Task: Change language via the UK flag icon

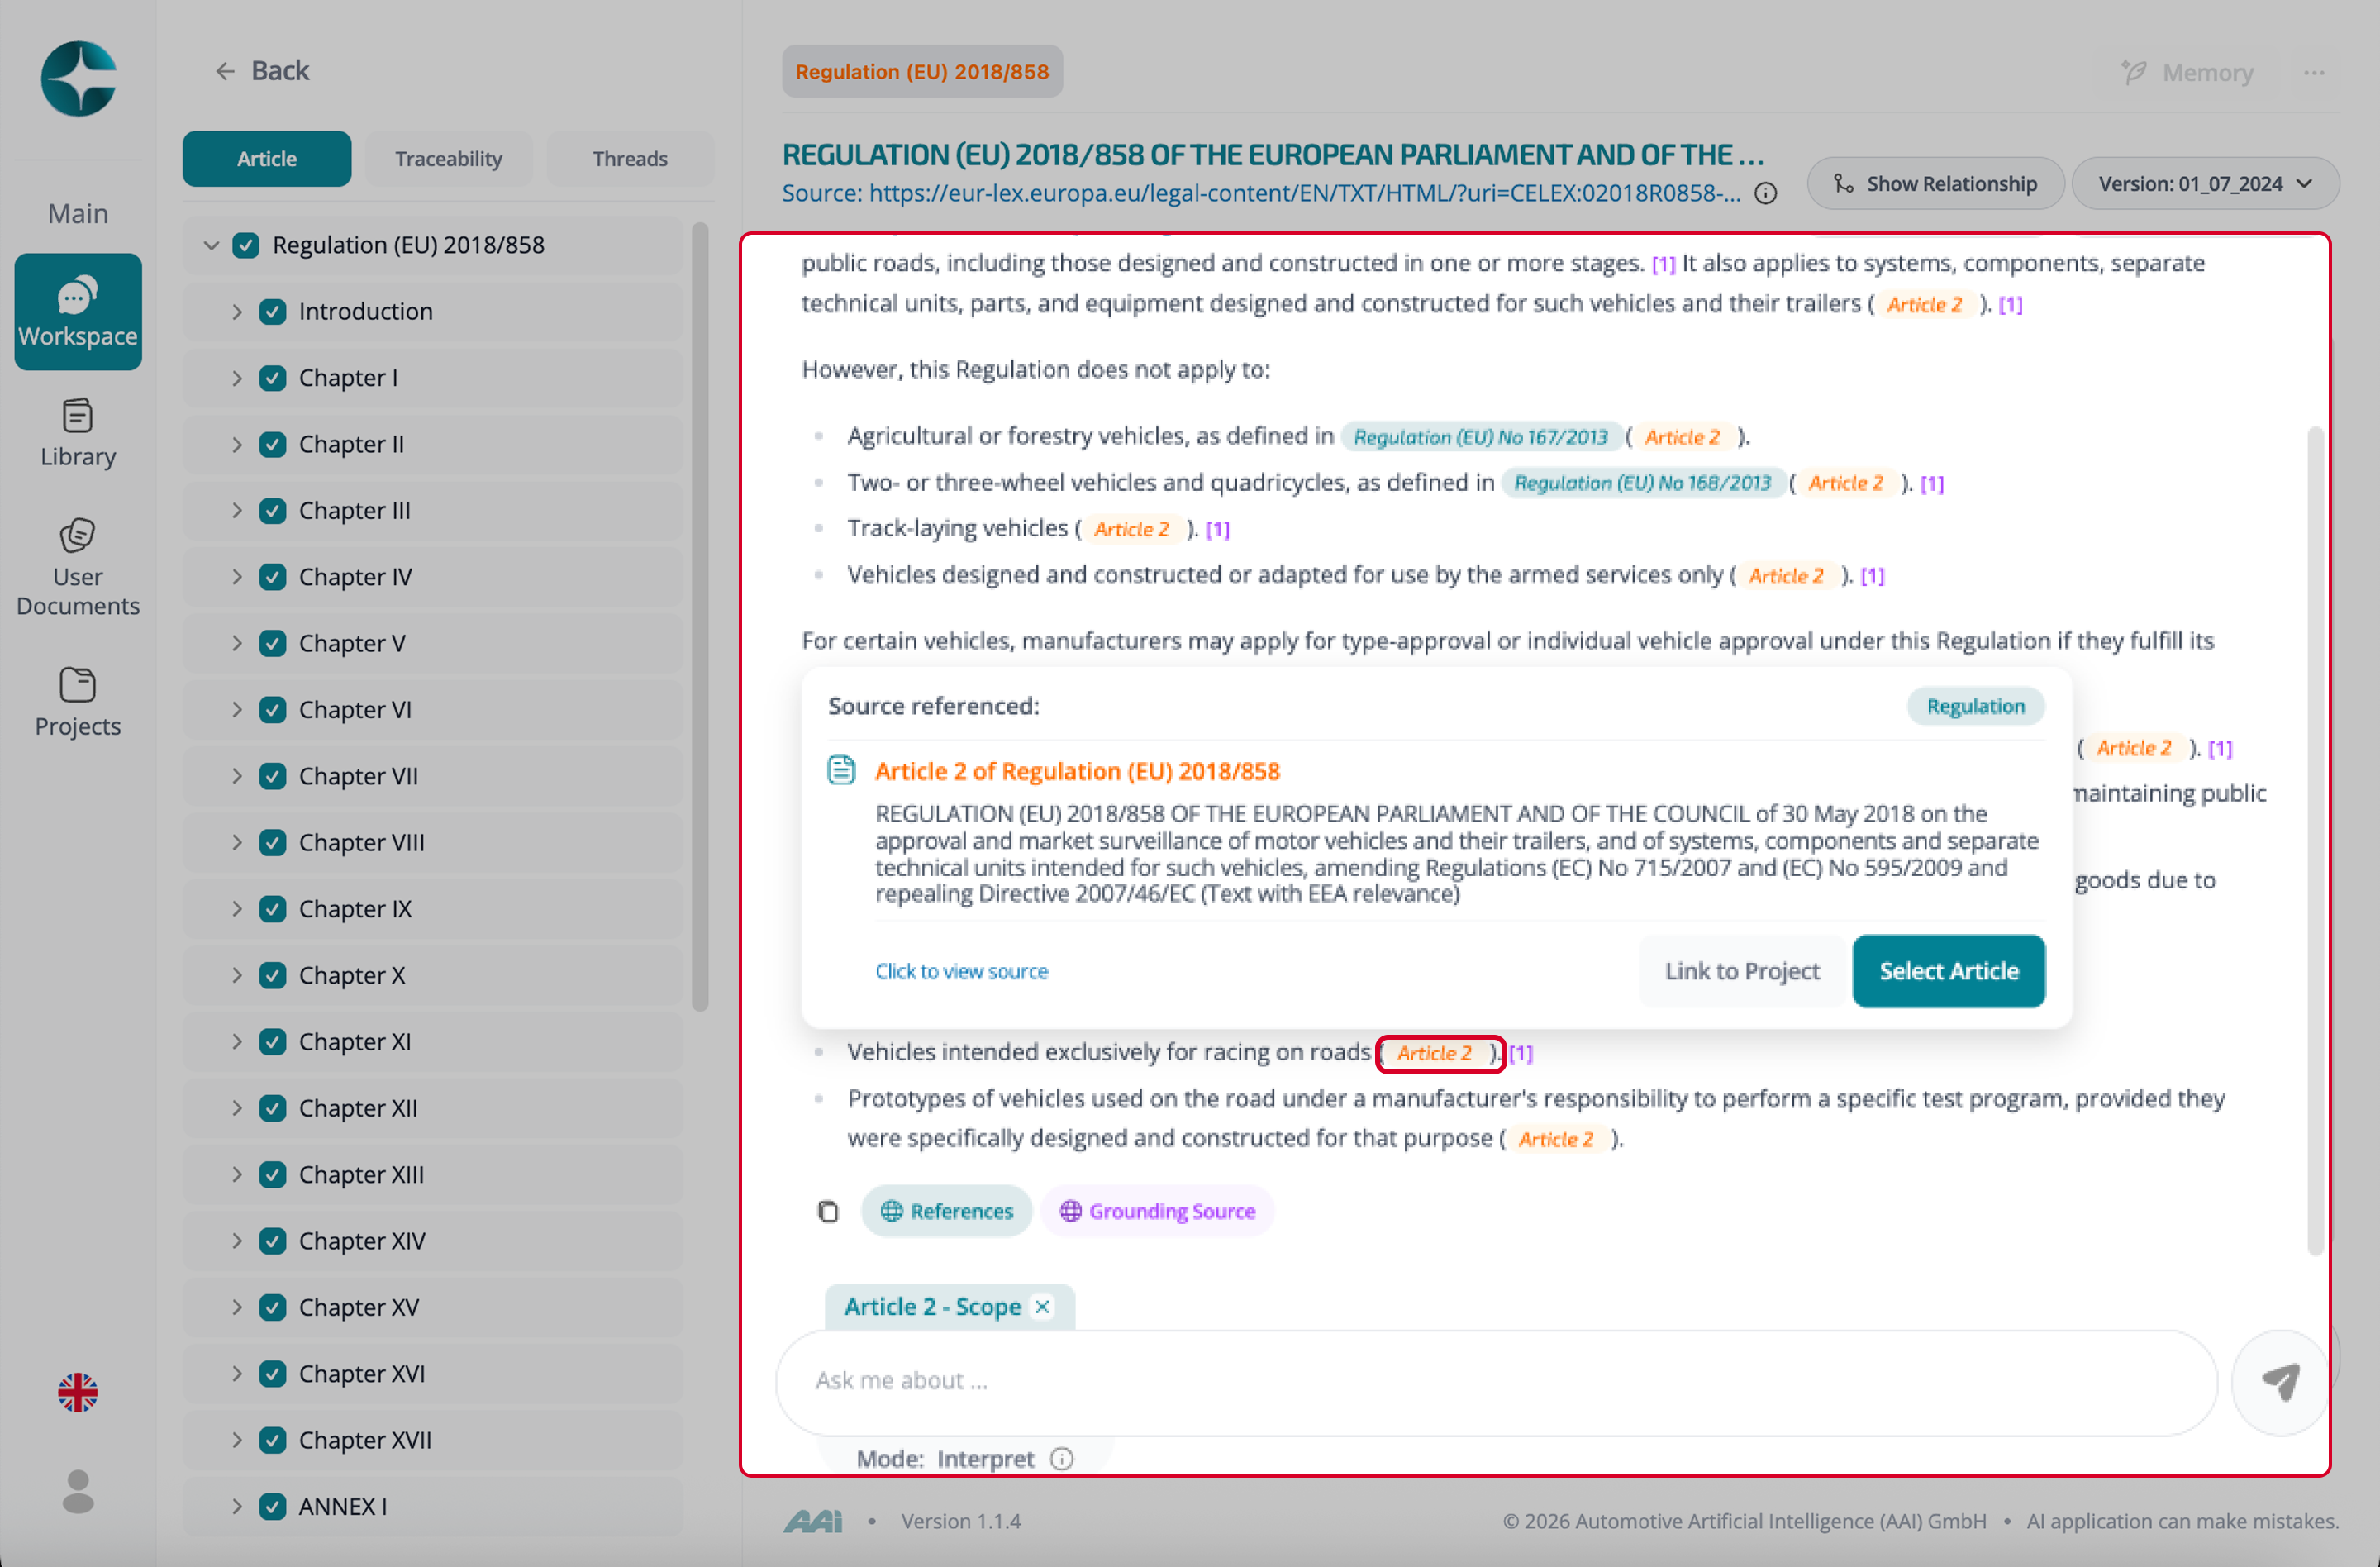Action: [78, 1392]
